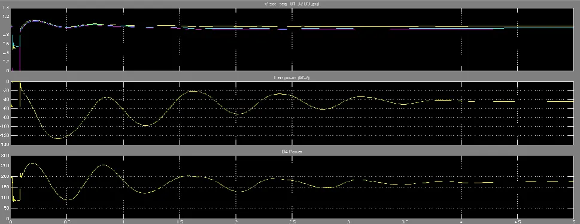Click the 200 label on bottom plot's y-axis
Screen dimensions: 580x224
[x=5, y=177]
